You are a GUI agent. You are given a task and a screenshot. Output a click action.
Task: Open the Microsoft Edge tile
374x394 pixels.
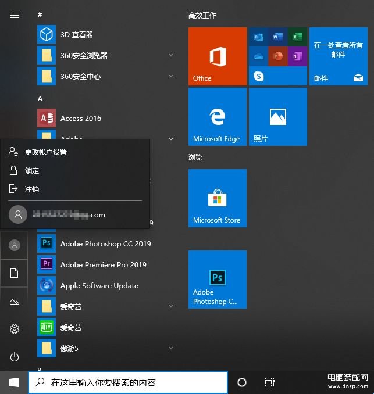click(217, 117)
